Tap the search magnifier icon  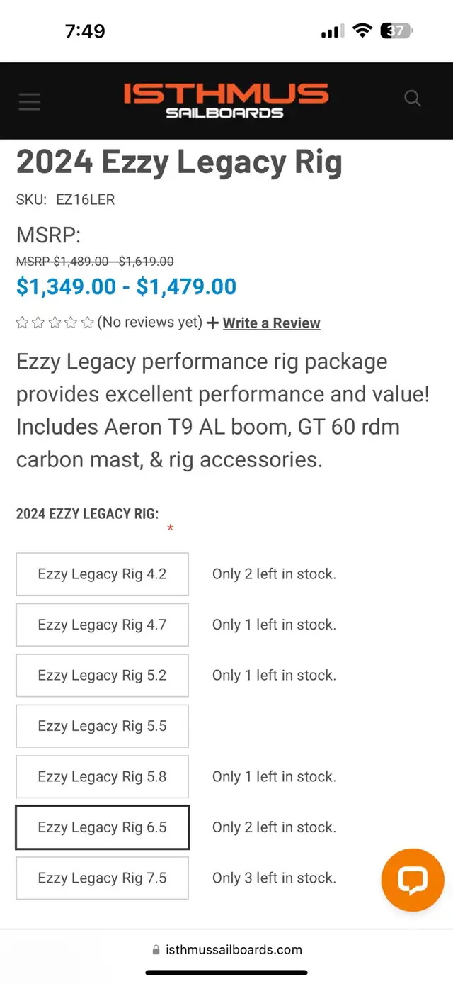[x=413, y=99]
